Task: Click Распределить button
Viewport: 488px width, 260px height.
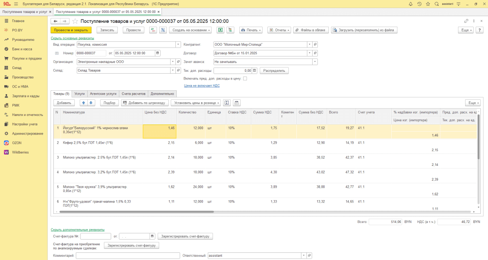Action: [x=274, y=70]
